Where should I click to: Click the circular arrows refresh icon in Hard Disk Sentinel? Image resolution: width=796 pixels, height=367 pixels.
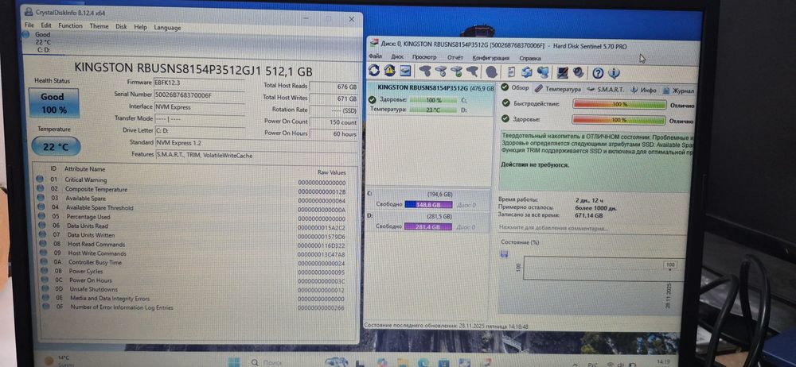coord(374,71)
